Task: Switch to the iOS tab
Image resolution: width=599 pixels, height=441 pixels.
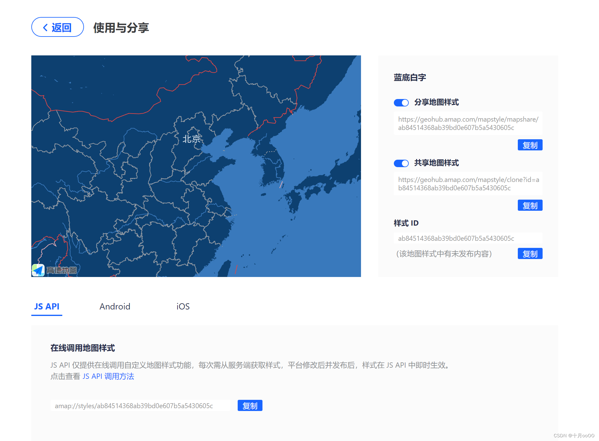Action: [x=182, y=307]
